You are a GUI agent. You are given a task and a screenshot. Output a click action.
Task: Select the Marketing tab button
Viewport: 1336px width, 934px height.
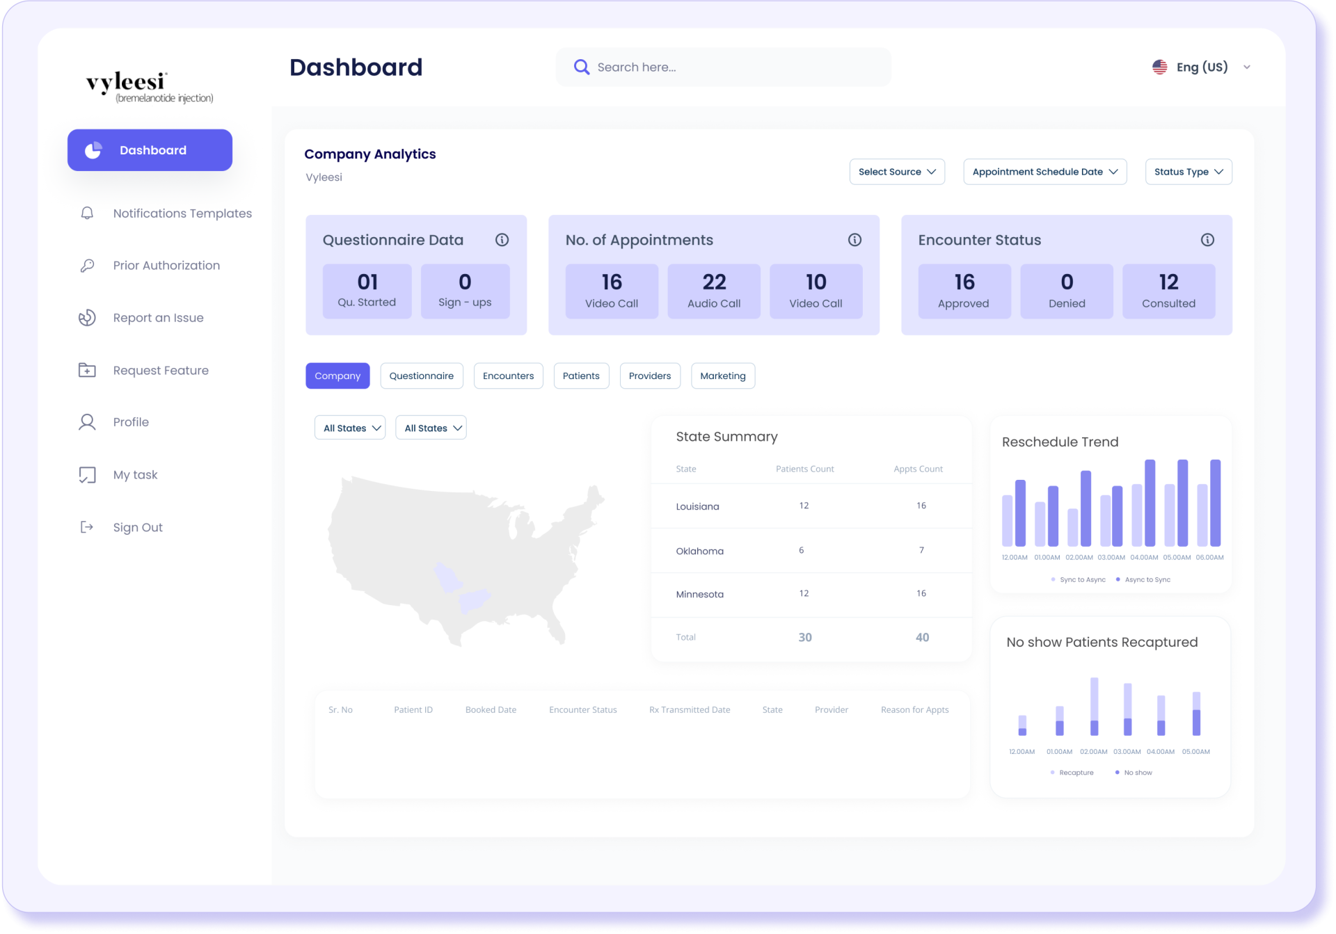[722, 376]
